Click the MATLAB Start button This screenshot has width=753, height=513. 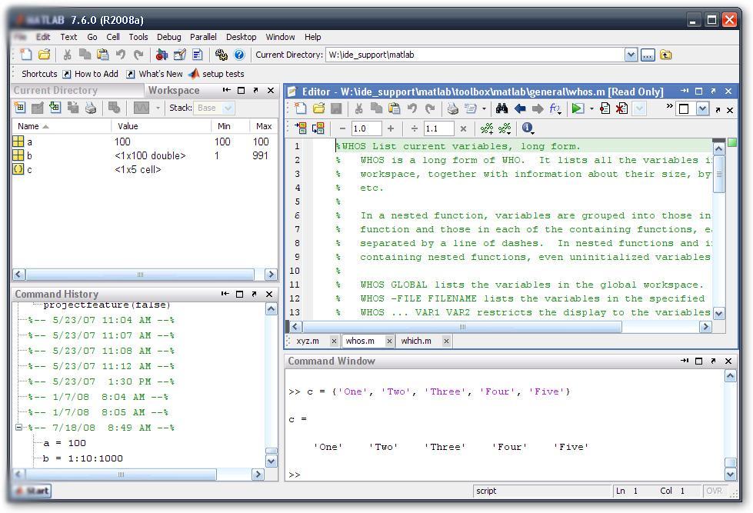pos(32,491)
